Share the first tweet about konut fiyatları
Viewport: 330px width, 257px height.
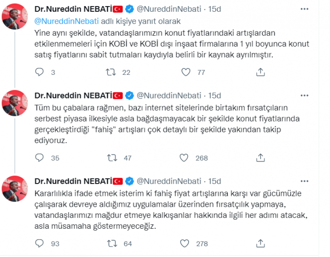point(260,72)
